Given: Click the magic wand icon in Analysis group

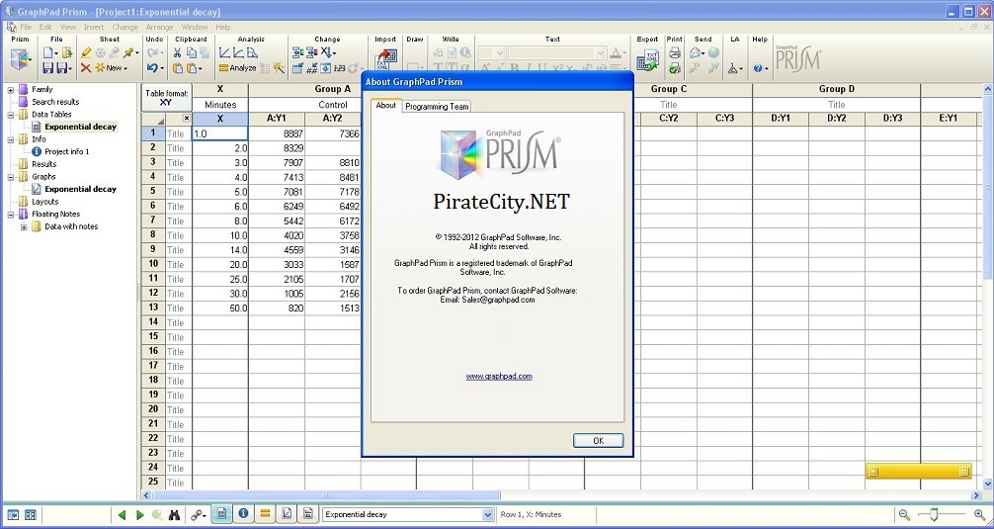Looking at the screenshot, I should click(279, 68).
